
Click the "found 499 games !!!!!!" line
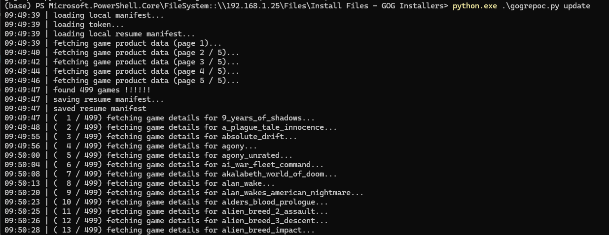point(102,90)
